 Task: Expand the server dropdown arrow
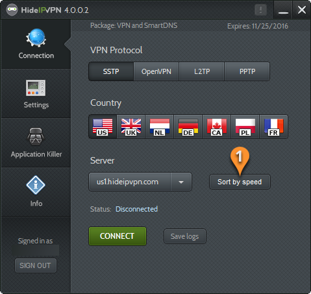[x=181, y=182]
